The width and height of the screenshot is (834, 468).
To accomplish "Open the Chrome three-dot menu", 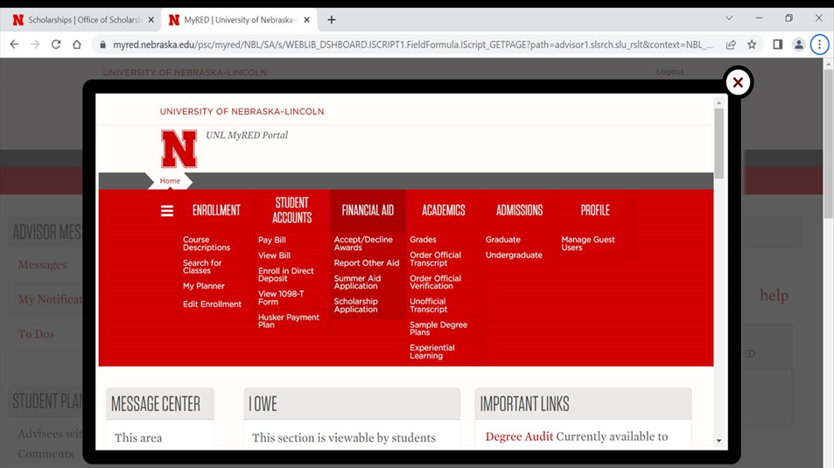I will click(x=819, y=45).
